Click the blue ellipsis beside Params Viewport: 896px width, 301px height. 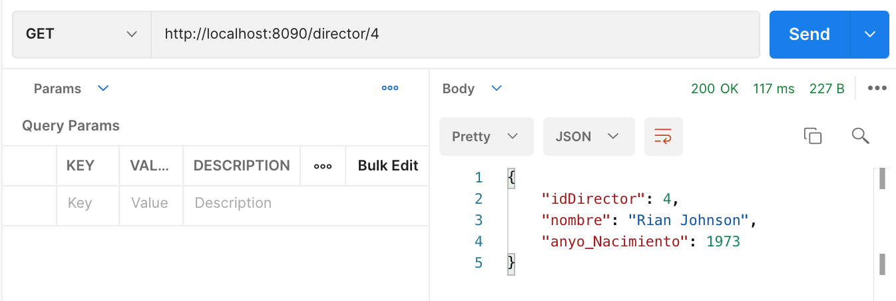tap(390, 89)
